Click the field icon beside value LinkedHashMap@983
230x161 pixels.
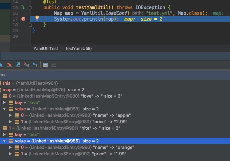(x=11, y=109)
